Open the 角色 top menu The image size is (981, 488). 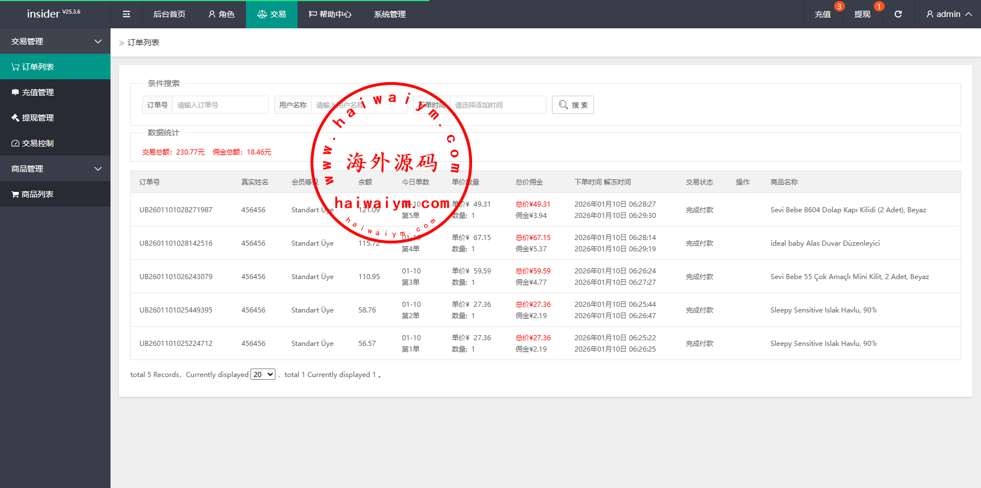click(222, 14)
